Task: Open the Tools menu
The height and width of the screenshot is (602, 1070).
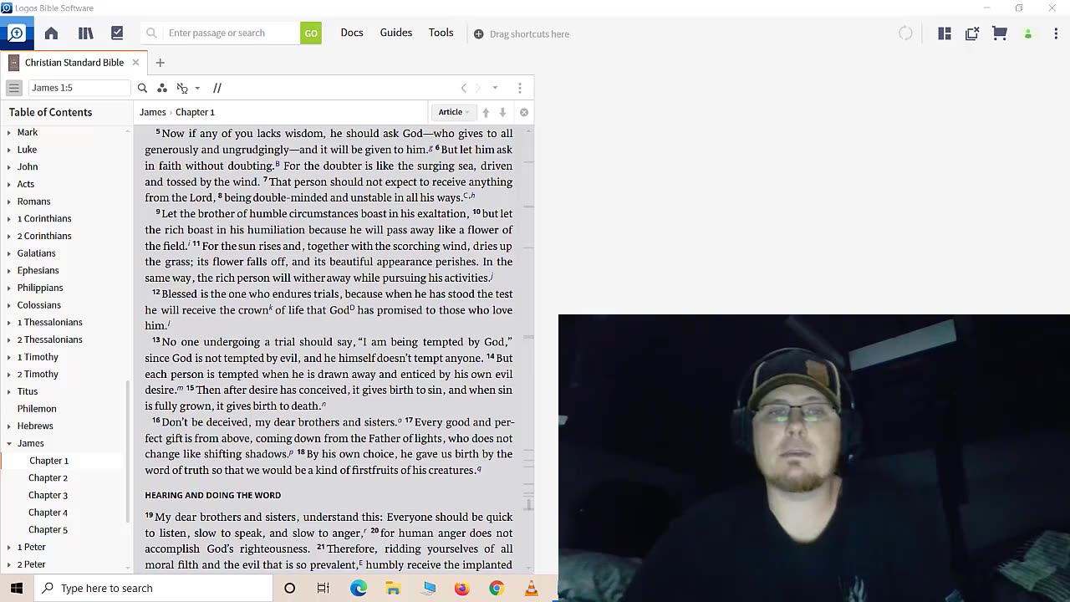Action: point(441,33)
